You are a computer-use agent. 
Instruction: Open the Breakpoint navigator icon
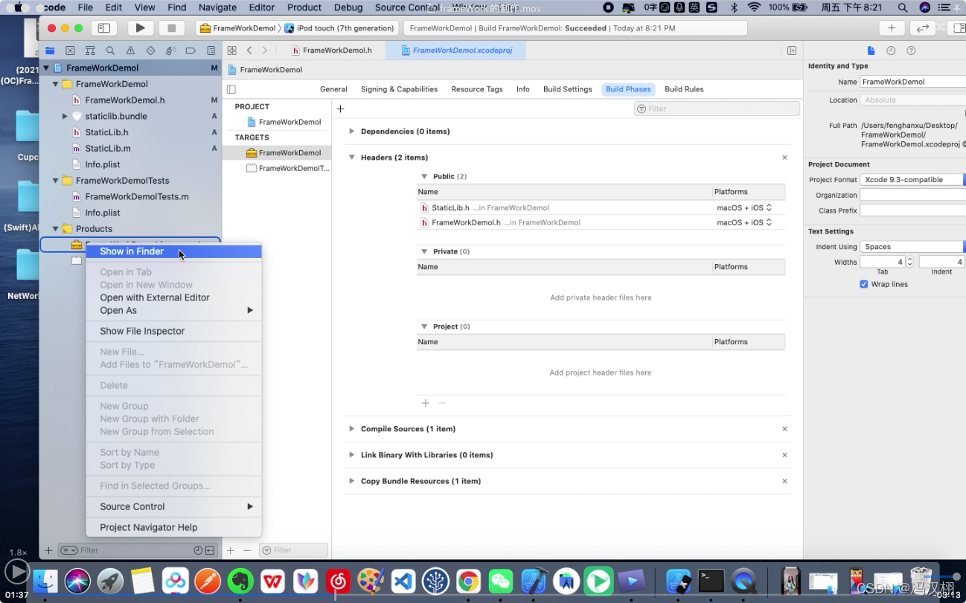point(191,51)
